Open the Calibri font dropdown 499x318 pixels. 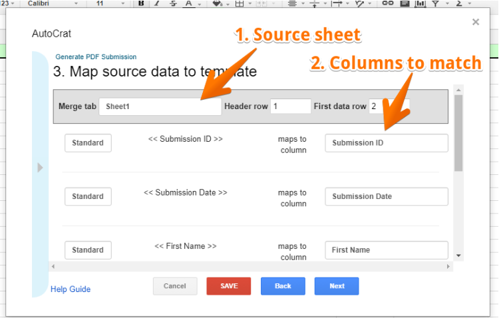[53, 3]
